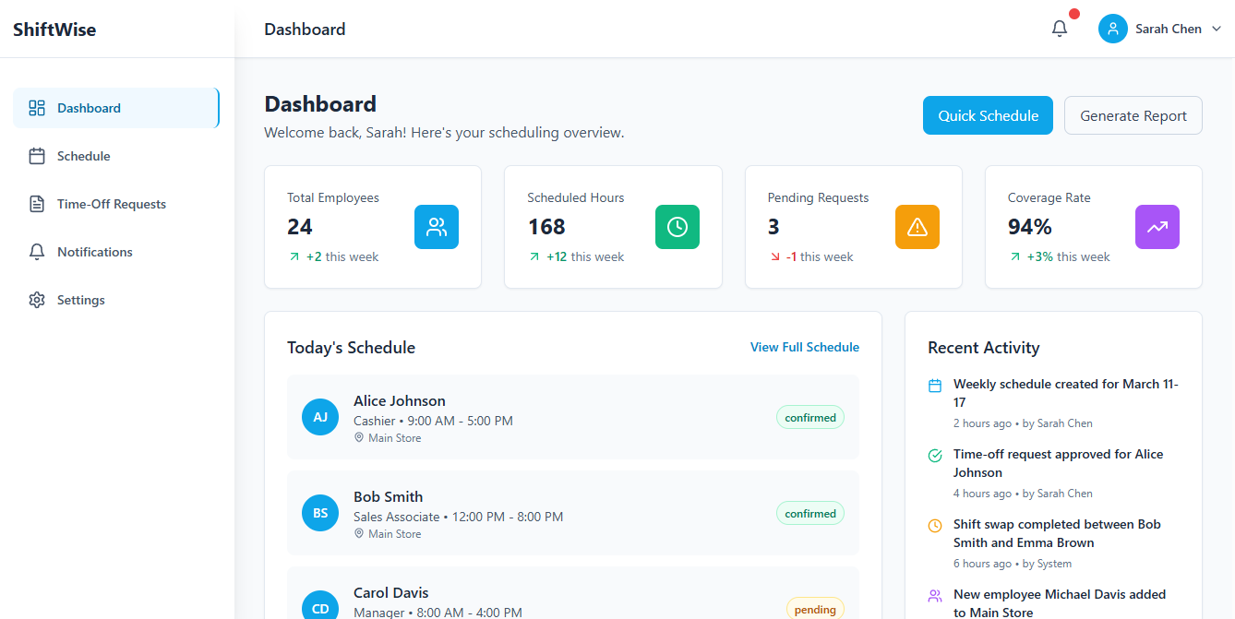Click the Scheduled Hours value 168
This screenshot has height=619, width=1235.
[546, 227]
